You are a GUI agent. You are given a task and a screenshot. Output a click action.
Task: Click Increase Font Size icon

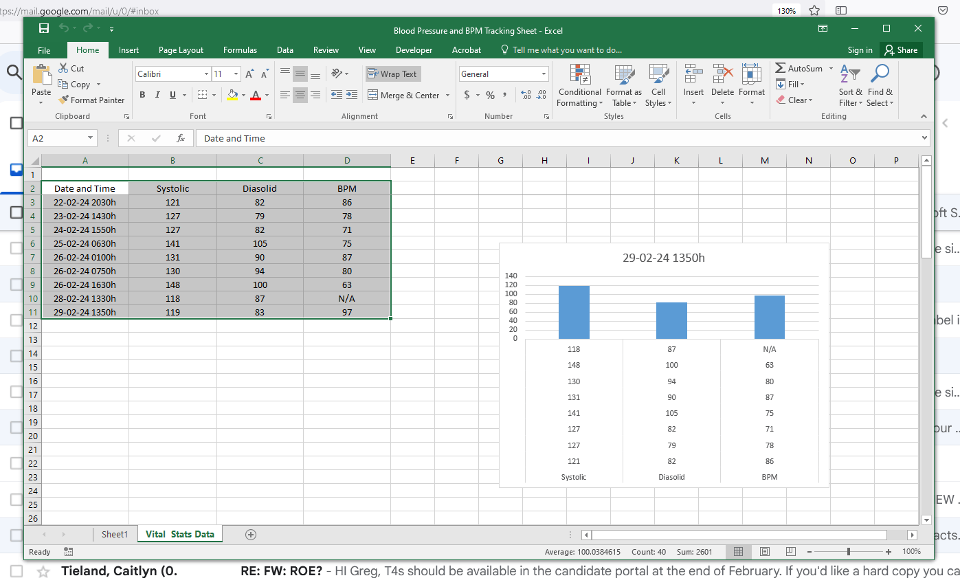pyautogui.click(x=250, y=74)
